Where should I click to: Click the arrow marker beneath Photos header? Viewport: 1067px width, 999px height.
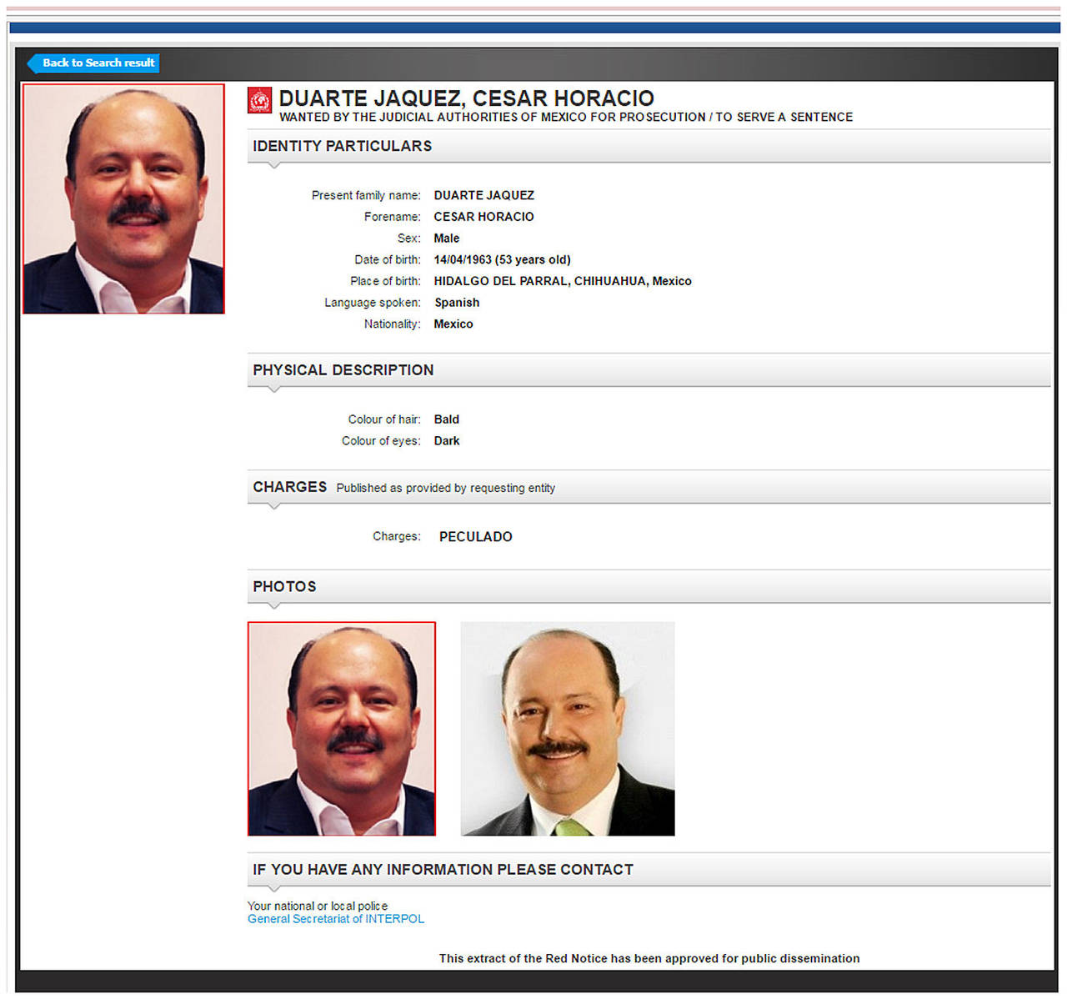coord(273,605)
